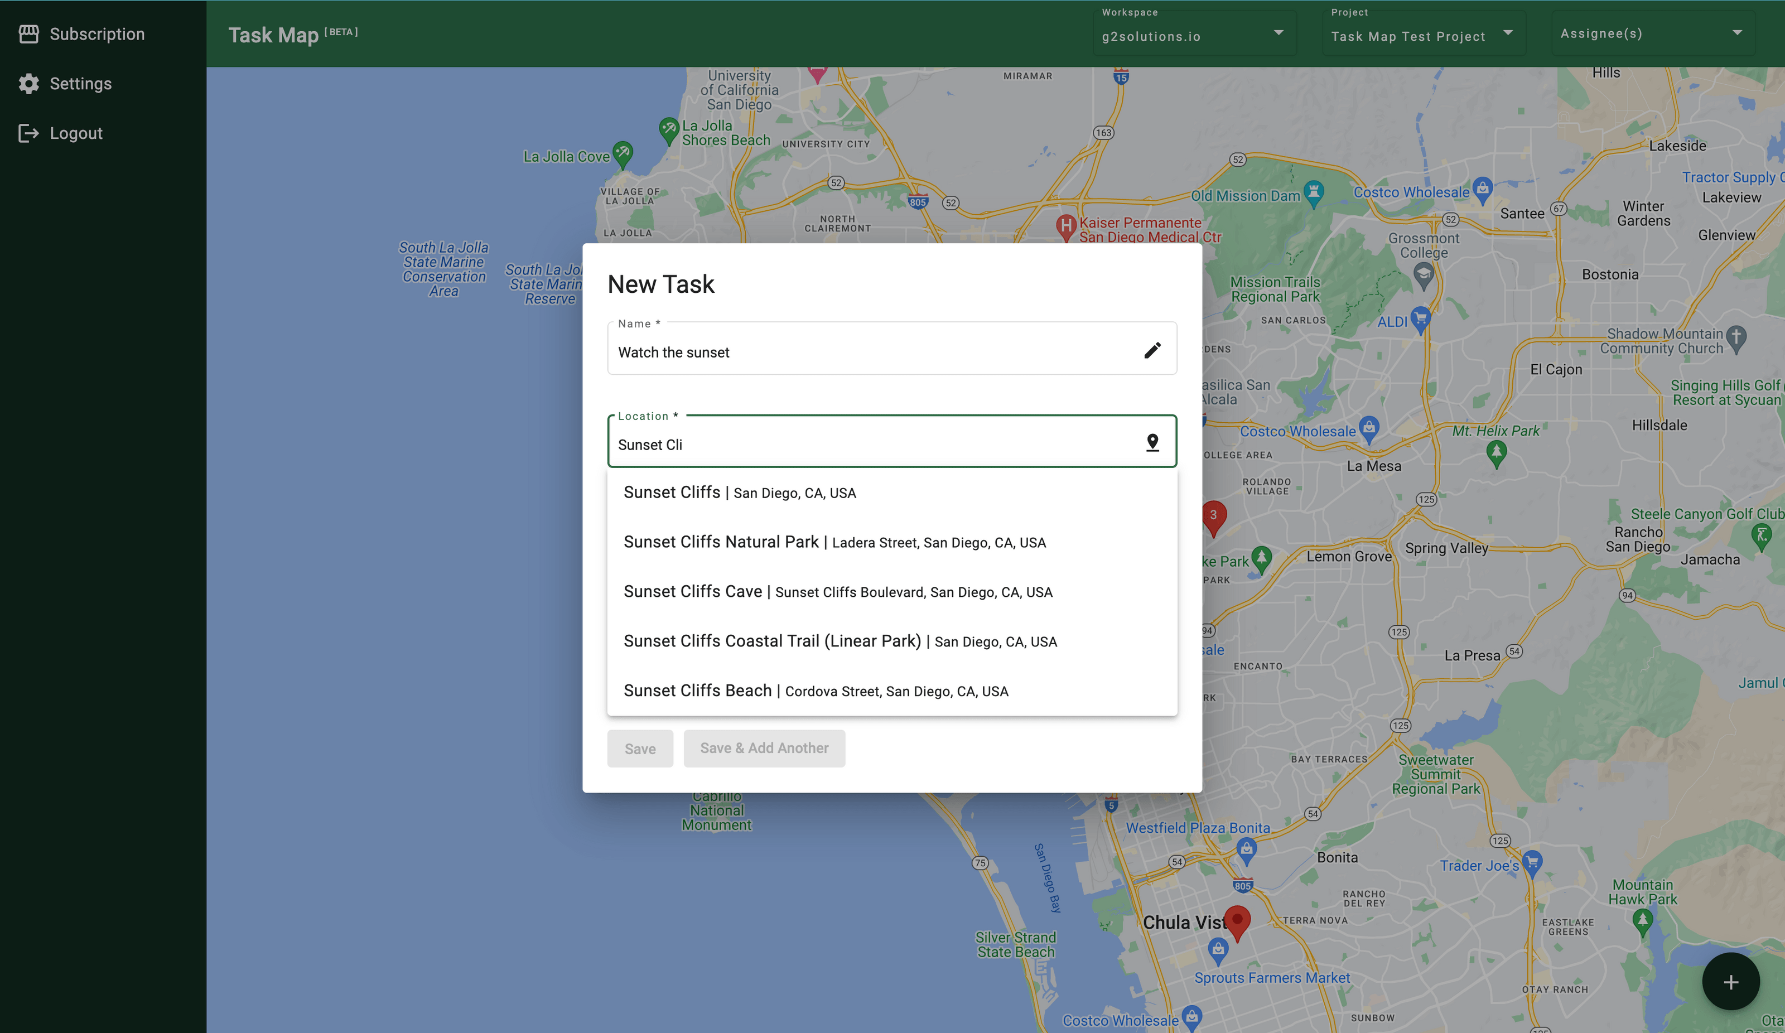1785x1033 pixels.
Task: Pick Sunset Cliffs Beach from the list
Action: click(x=816, y=691)
